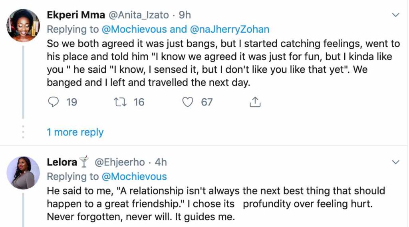Open the chevron menu on Ekperi Mma's tweet
The width and height of the screenshot is (409, 227).
396,15
